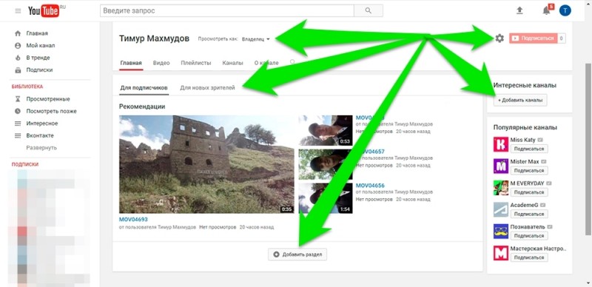Open the 0:53 video thumbnail
Image resolution: width=592 pixels, height=287 pixels.
(326, 130)
